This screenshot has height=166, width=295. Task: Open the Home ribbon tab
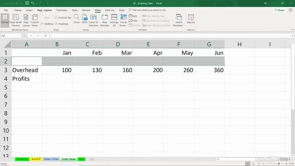coord(18,10)
